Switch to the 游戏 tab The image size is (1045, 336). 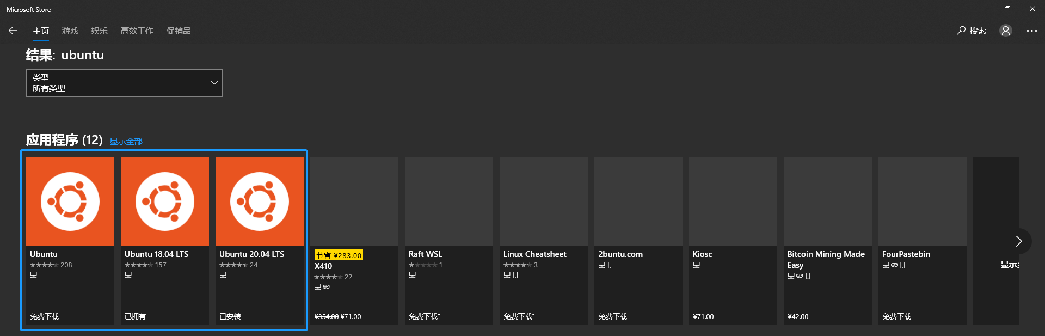(70, 30)
